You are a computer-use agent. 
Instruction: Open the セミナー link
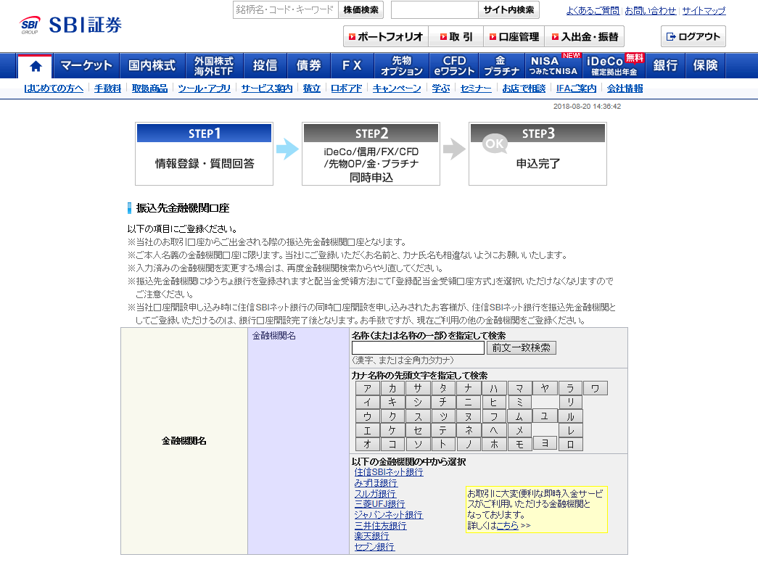(x=476, y=88)
